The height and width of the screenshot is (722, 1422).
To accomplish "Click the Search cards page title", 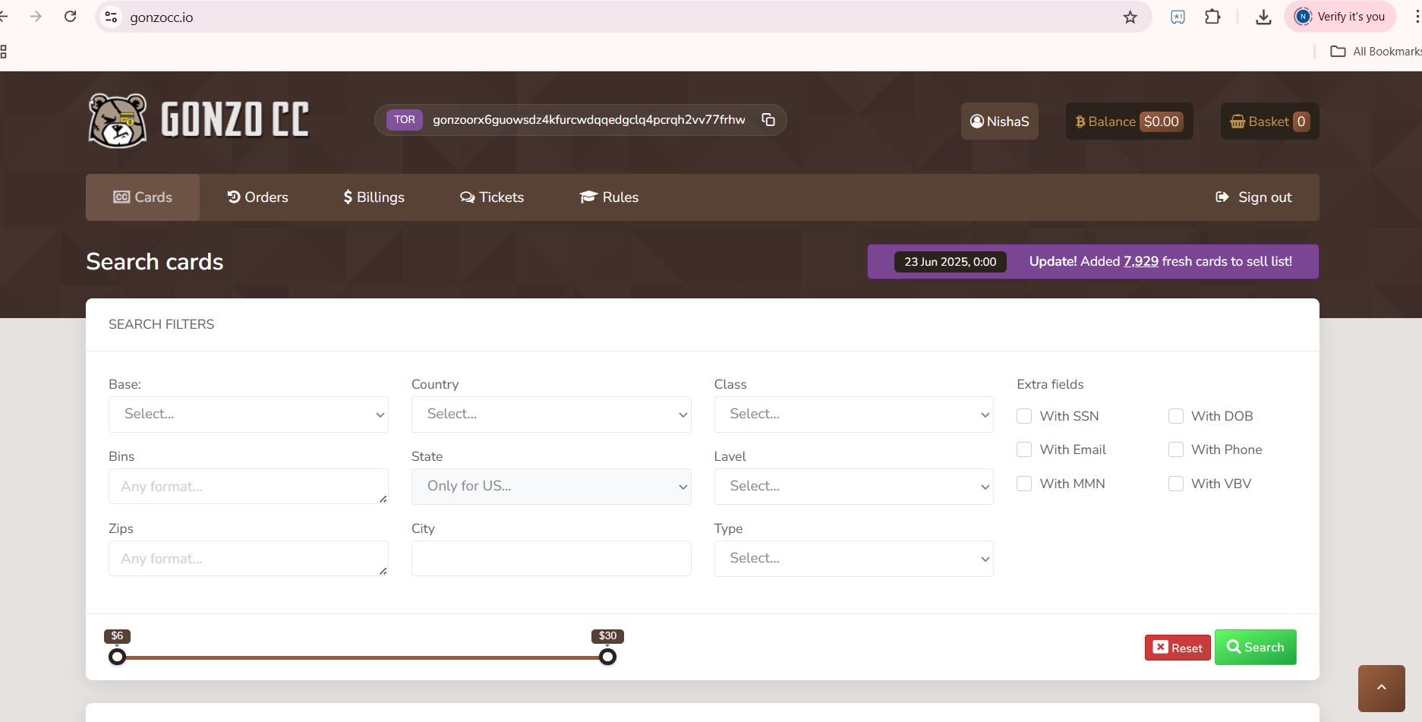I will [155, 262].
